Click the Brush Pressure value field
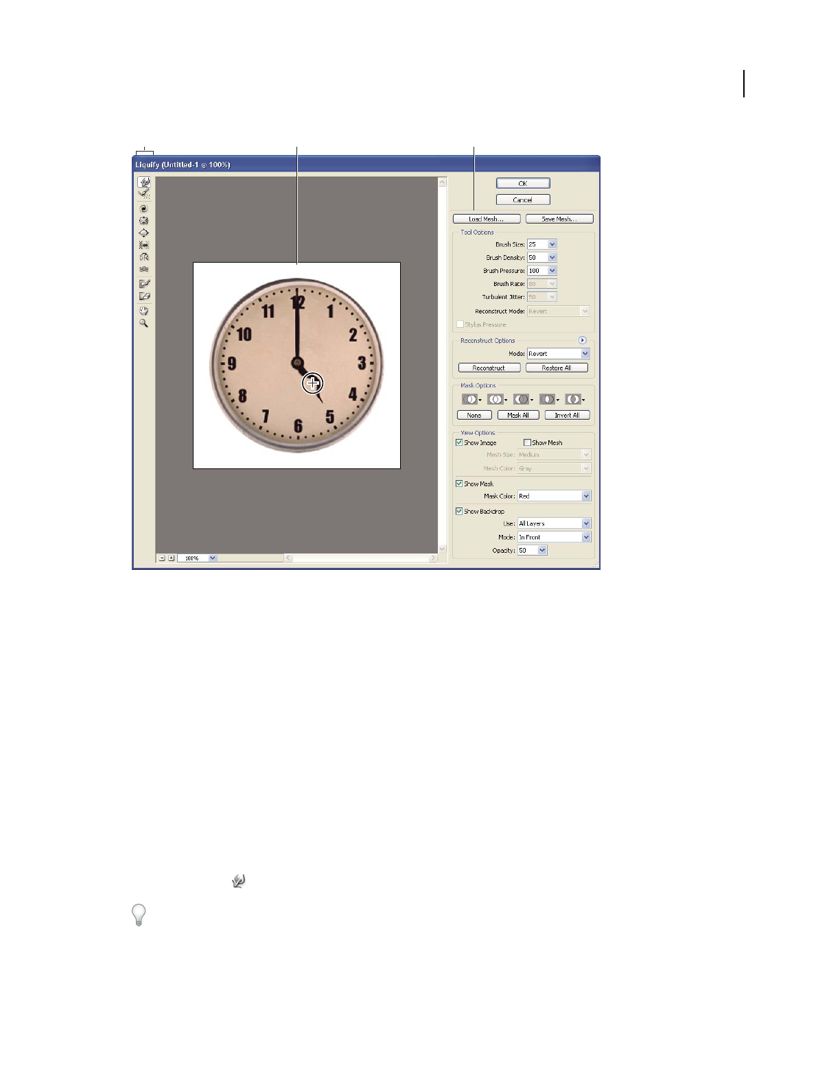840x1074 pixels. pyautogui.click(x=537, y=270)
